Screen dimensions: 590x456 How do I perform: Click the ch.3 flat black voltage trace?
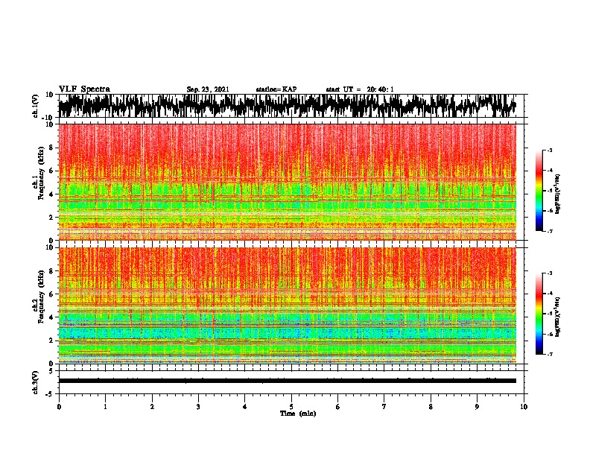287,381
